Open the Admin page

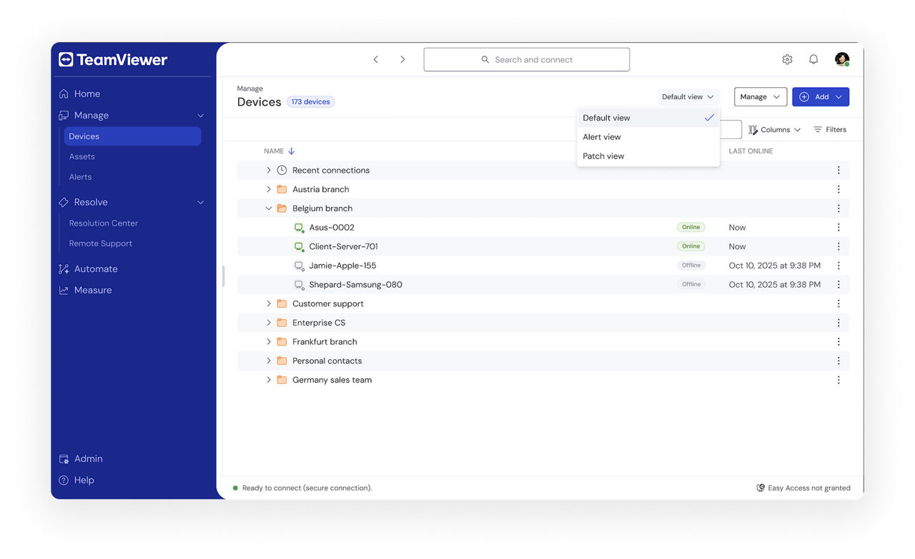(x=81, y=459)
